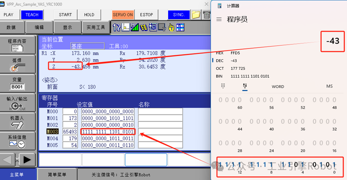Click the START button

click(65, 15)
